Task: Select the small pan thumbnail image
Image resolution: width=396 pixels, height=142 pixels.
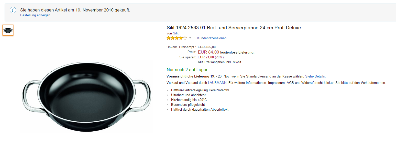Action: coord(8,30)
